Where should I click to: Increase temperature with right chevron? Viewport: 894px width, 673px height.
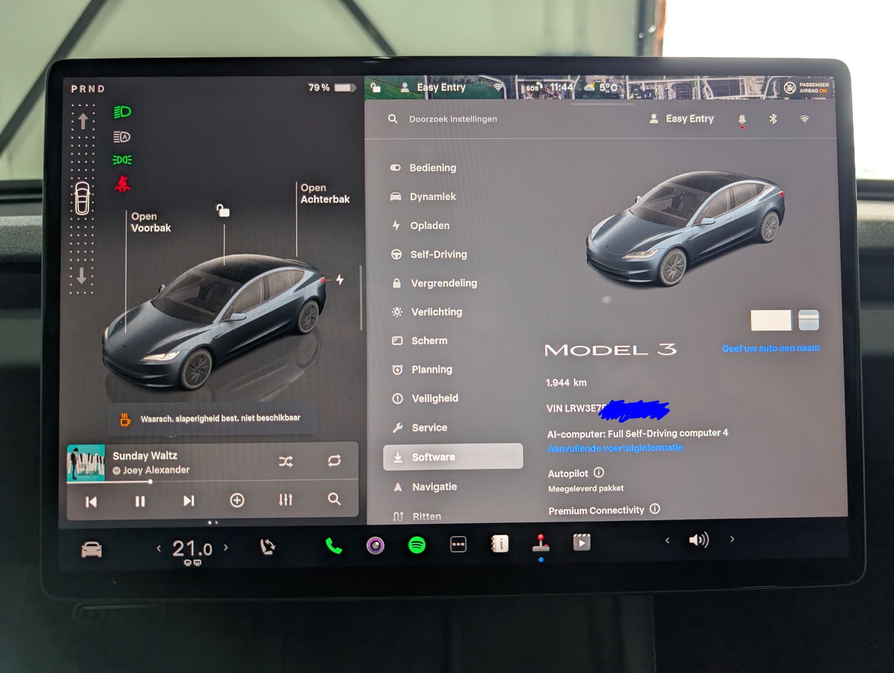click(x=226, y=547)
